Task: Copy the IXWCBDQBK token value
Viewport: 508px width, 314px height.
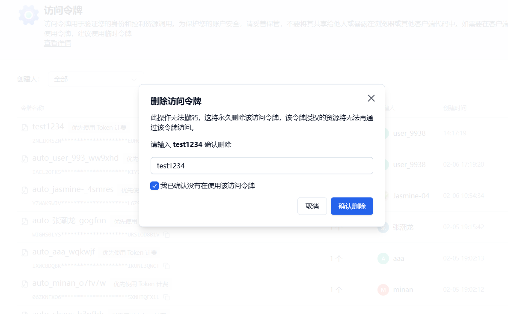Action: coord(166,266)
